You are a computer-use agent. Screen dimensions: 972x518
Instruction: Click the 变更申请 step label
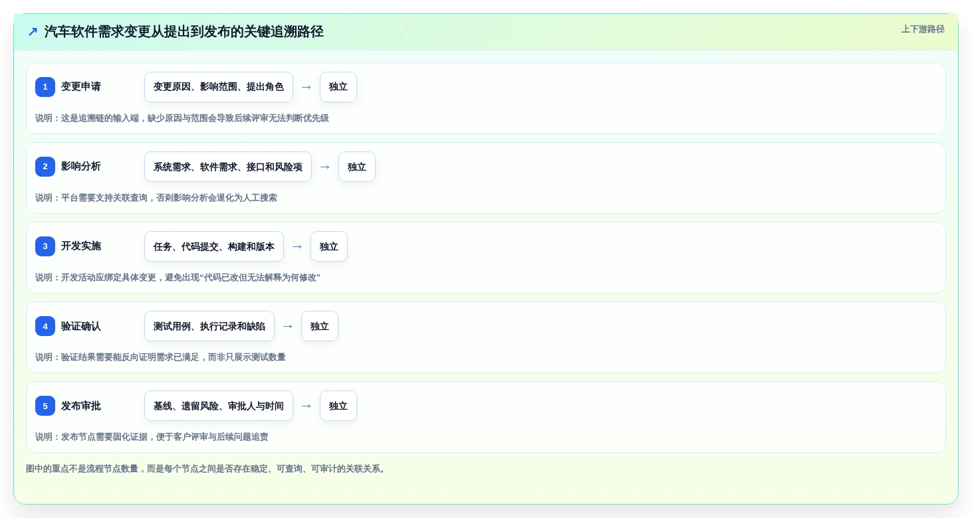(81, 87)
